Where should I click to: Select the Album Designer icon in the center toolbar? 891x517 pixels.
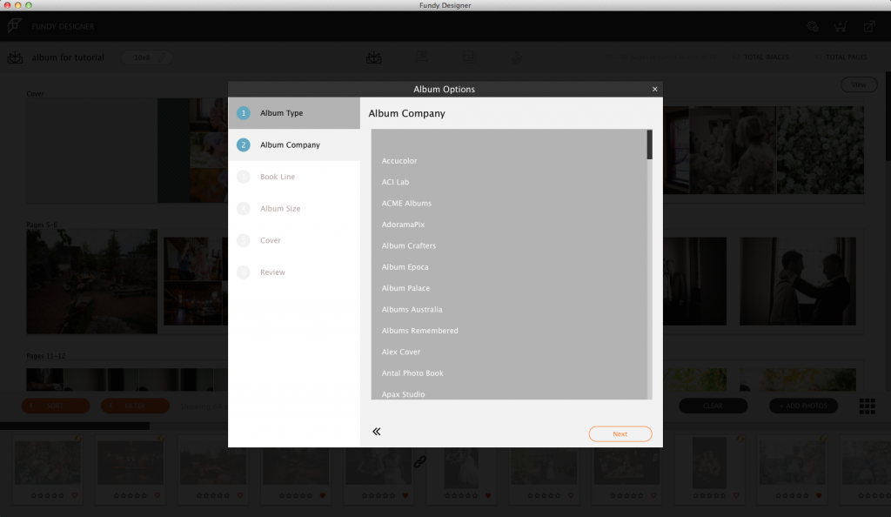click(374, 57)
